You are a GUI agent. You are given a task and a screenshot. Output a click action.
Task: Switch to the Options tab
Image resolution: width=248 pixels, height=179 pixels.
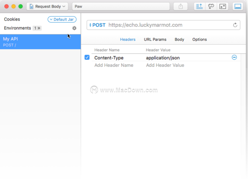click(x=199, y=39)
